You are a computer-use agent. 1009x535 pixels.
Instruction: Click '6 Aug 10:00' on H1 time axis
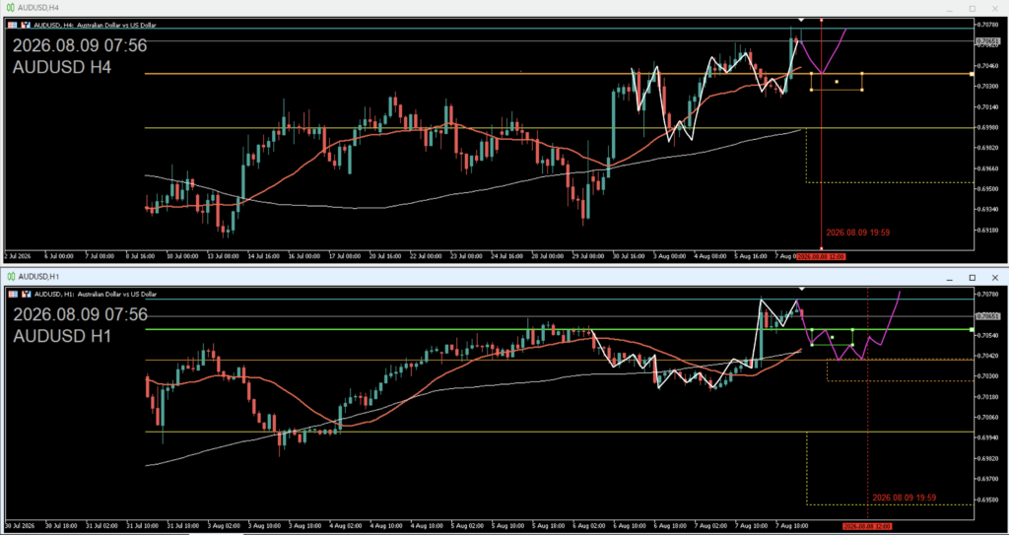[629, 526]
